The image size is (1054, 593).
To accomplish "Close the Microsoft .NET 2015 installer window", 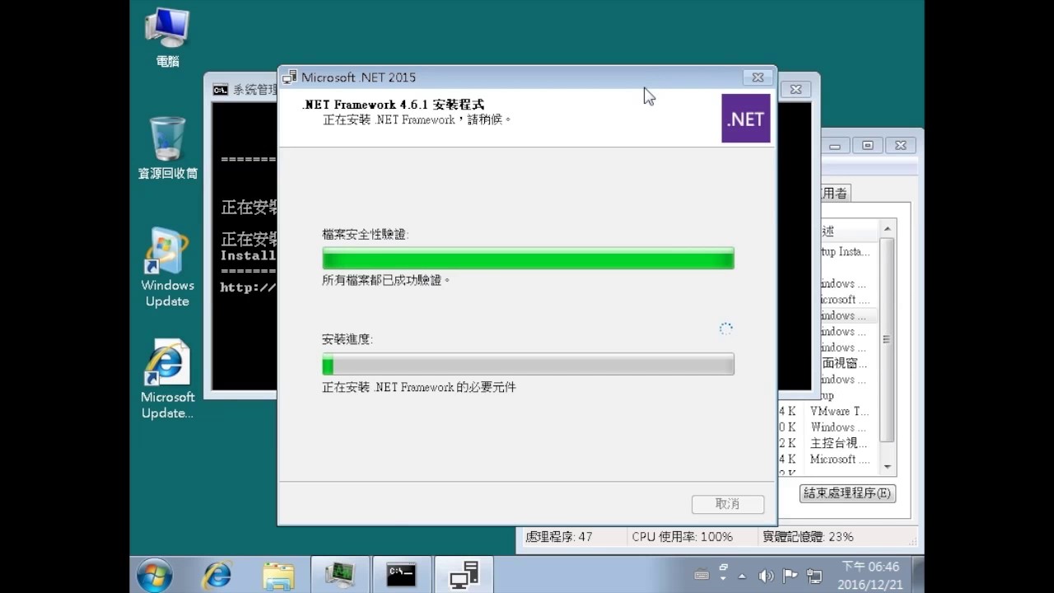I will (758, 77).
